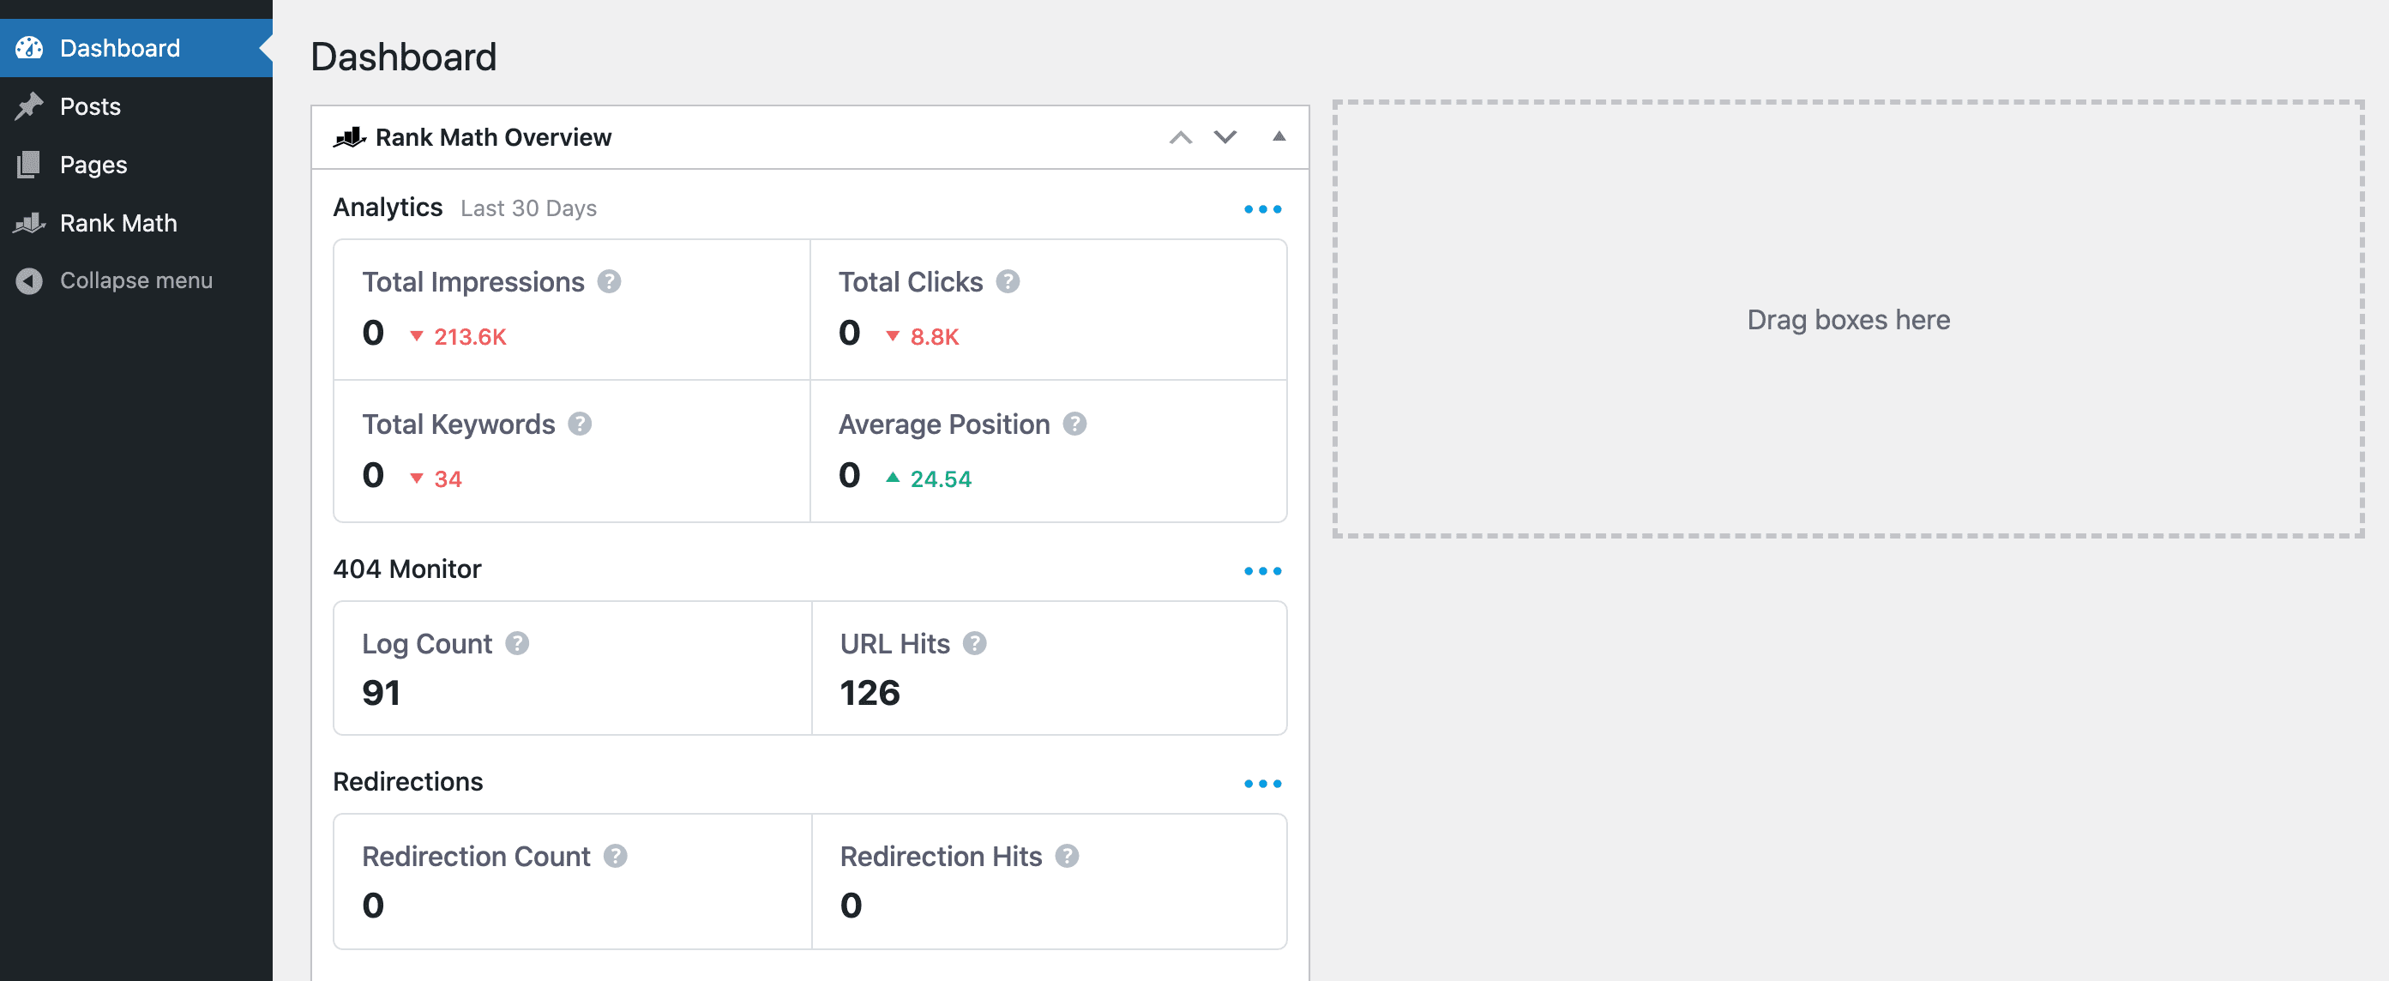Click the URL Hits value 126

[x=869, y=692]
